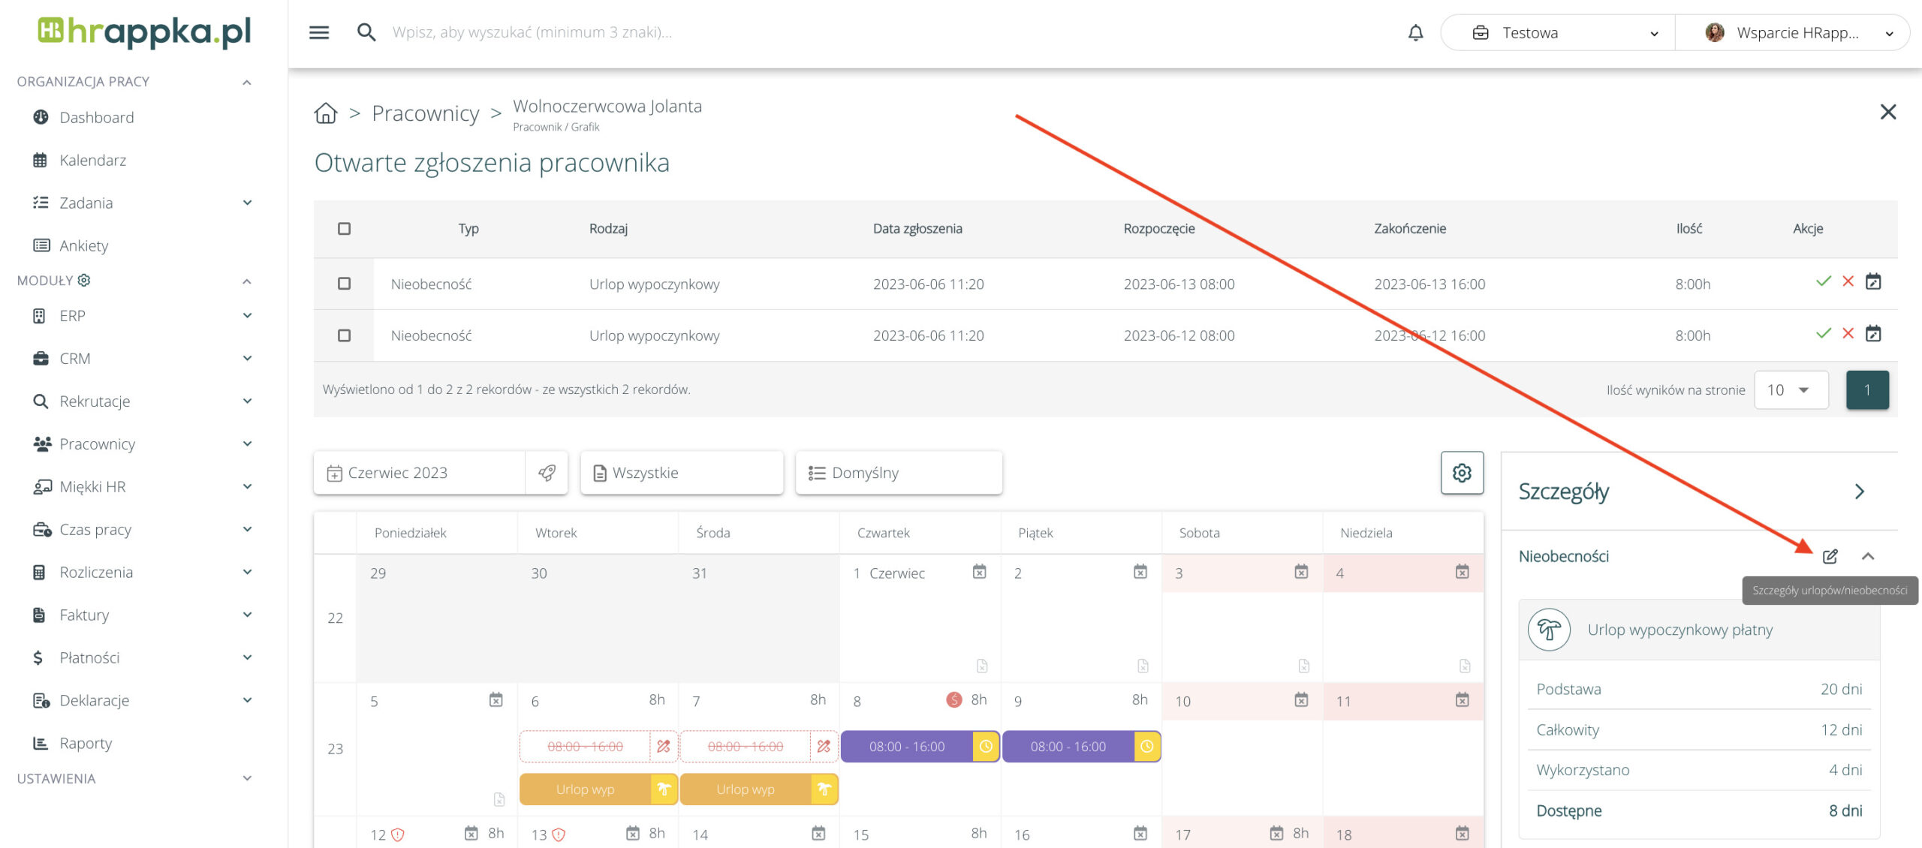Open Dashboard in the sidebar

pos(96,117)
